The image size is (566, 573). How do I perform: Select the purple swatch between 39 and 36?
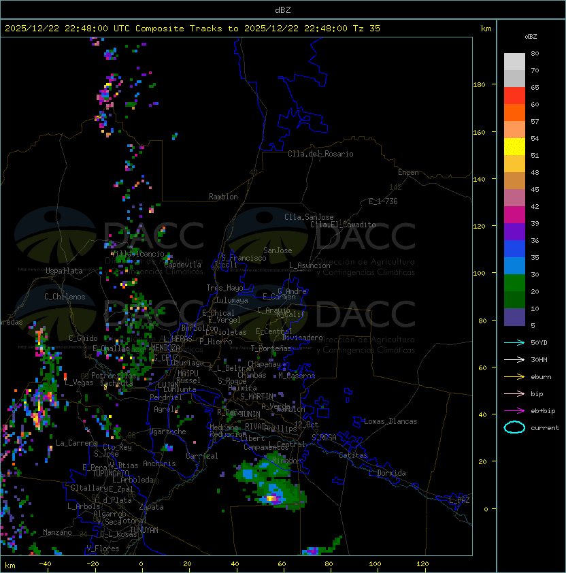click(514, 232)
